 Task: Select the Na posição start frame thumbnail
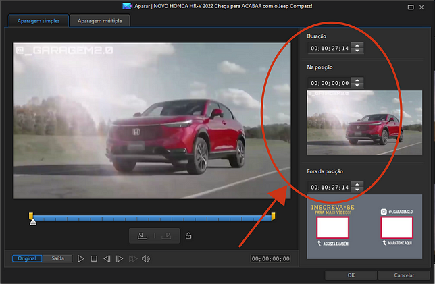point(365,123)
